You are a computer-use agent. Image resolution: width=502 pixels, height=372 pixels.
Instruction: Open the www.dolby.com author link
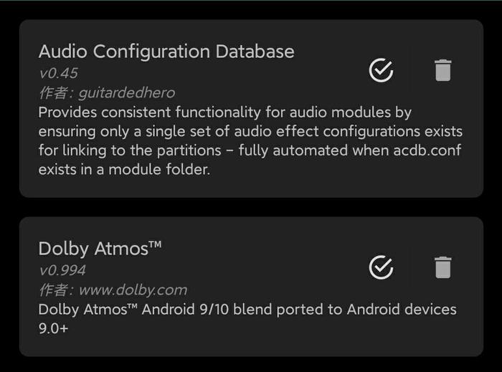click(x=133, y=290)
